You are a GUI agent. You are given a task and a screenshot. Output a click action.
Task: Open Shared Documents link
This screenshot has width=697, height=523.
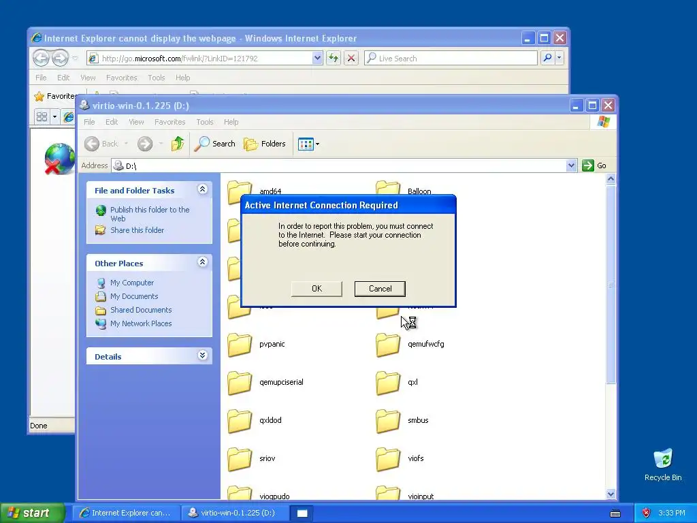point(141,310)
